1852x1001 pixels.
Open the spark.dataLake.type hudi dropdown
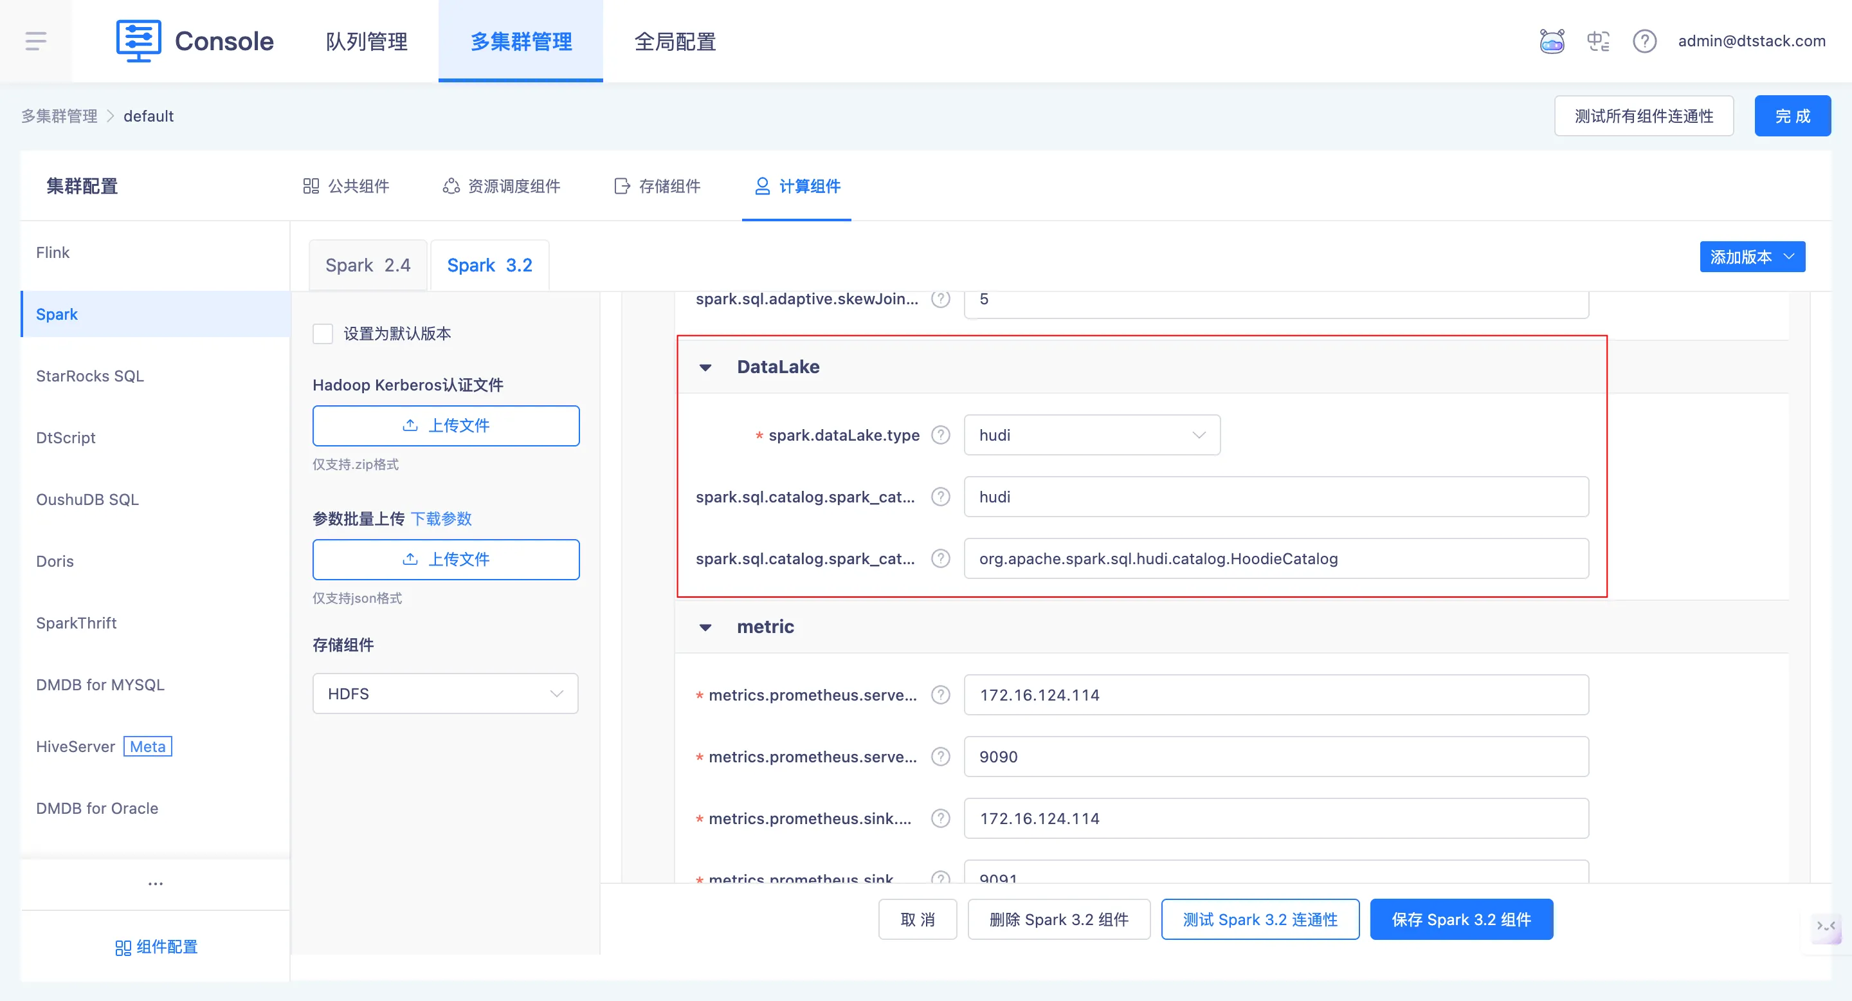click(1091, 435)
